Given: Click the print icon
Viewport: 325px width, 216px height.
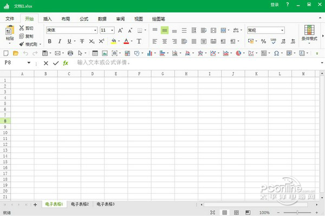Looking at the screenshot, I should coord(70,53).
